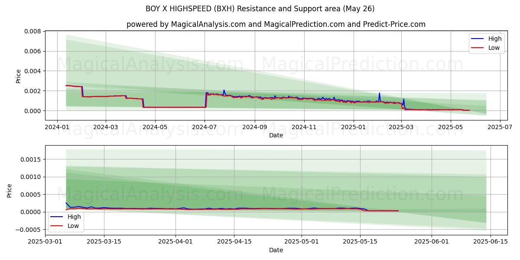
Task: Click the 2025-03 date tick on top chart
Action: click(401, 127)
